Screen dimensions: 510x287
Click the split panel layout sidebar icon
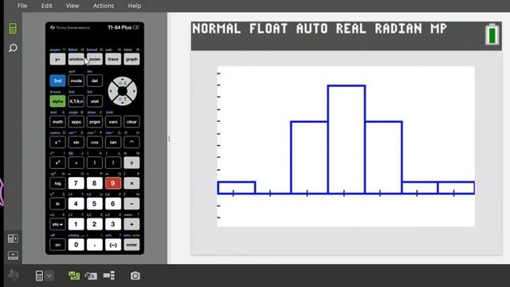point(13,238)
